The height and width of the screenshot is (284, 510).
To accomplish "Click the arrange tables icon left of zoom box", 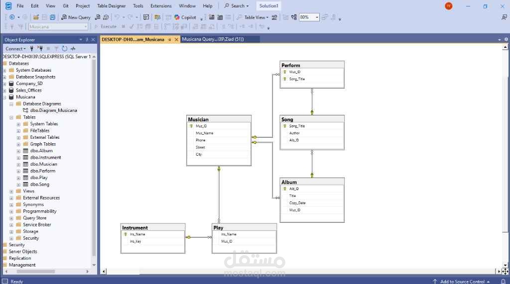I will point(294,17).
